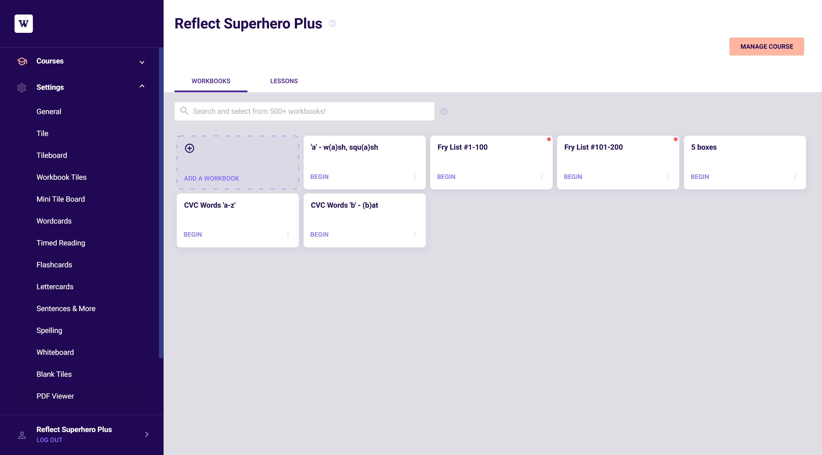Click the help icon beside course title
Screen dimensions: 822x455
(332, 24)
